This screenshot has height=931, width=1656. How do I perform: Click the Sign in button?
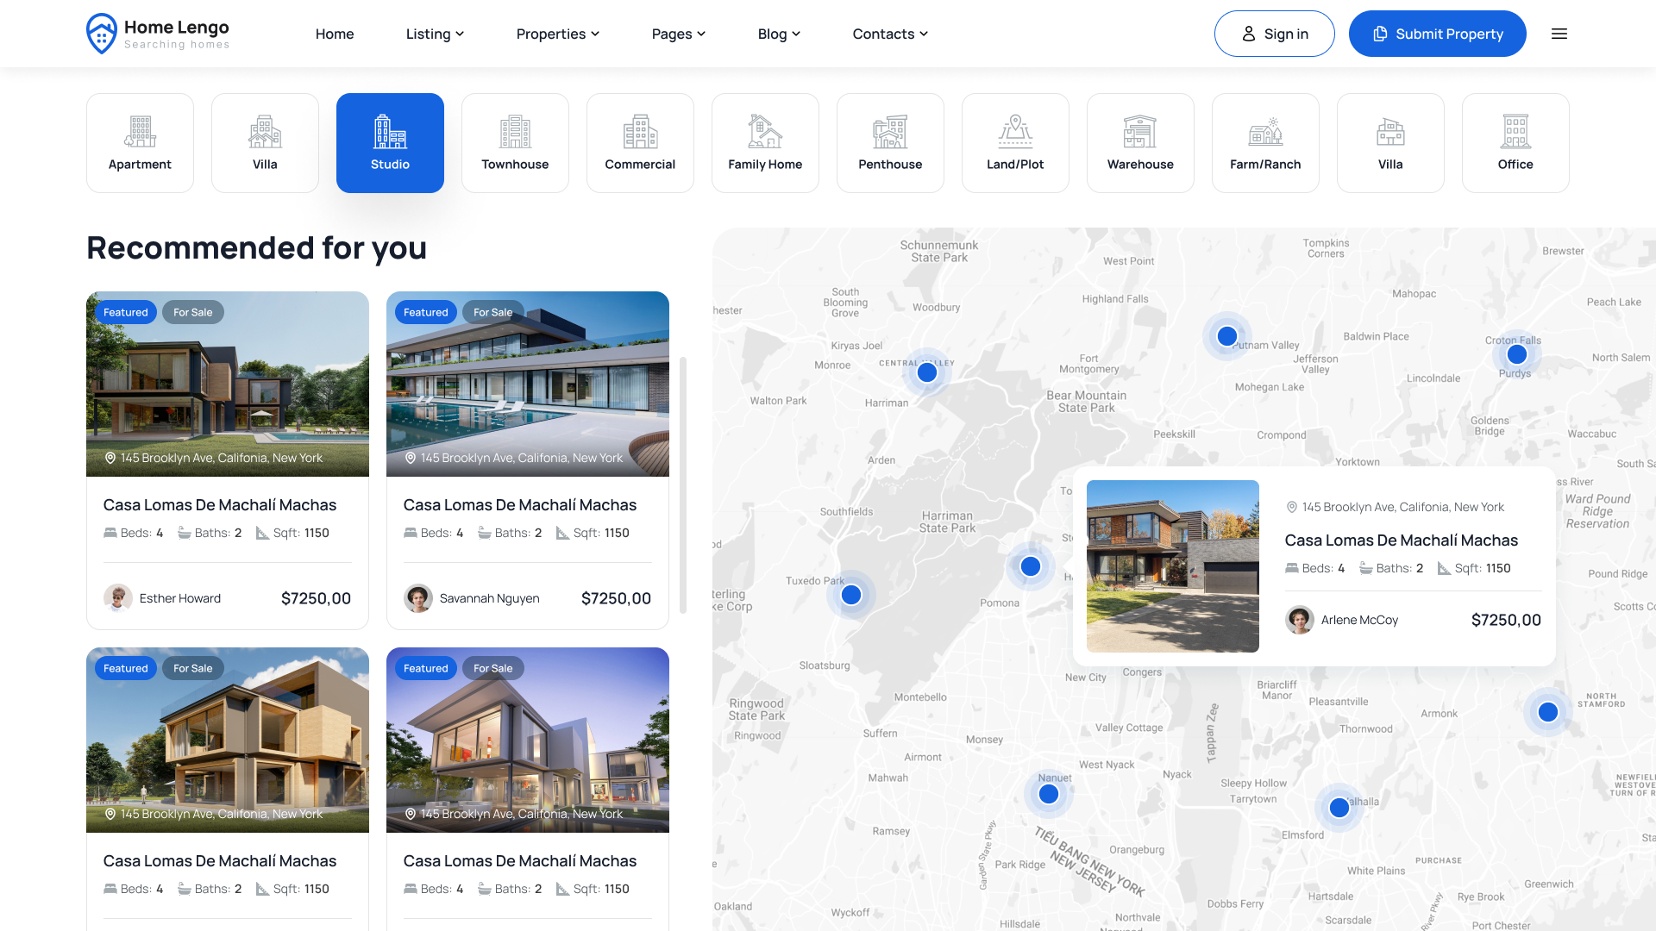tap(1275, 34)
